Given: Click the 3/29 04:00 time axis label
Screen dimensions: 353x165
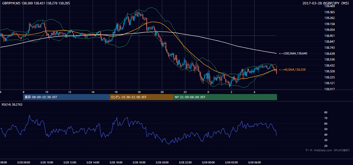Looking at the screenshot, I should pos(254,163).
